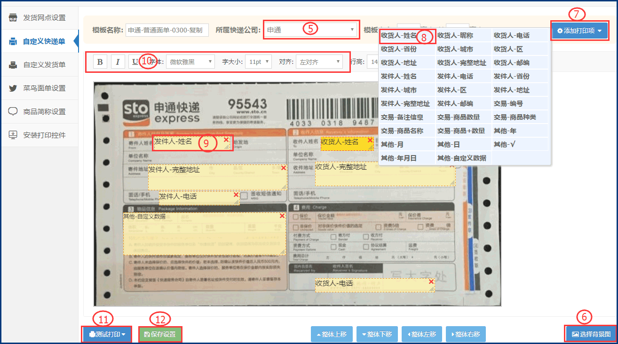Open the 添加打印项 dropdown button

(x=579, y=31)
